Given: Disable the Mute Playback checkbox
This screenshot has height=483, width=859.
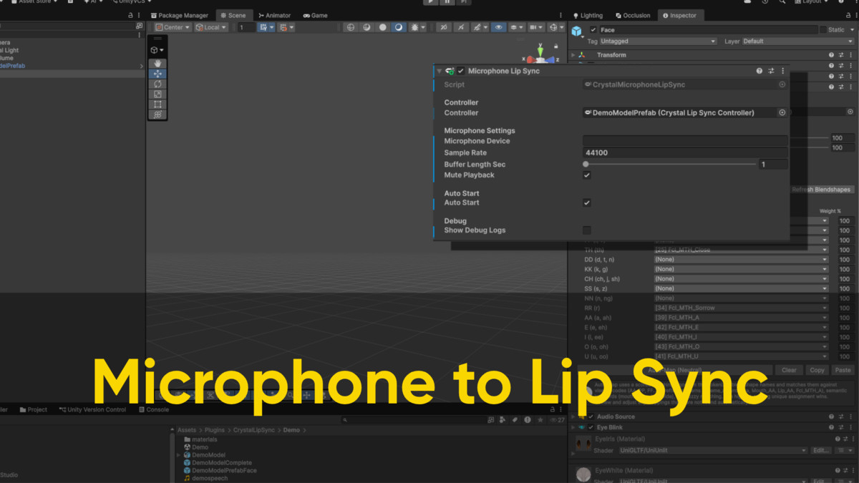Looking at the screenshot, I should pyautogui.click(x=586, y=175).
